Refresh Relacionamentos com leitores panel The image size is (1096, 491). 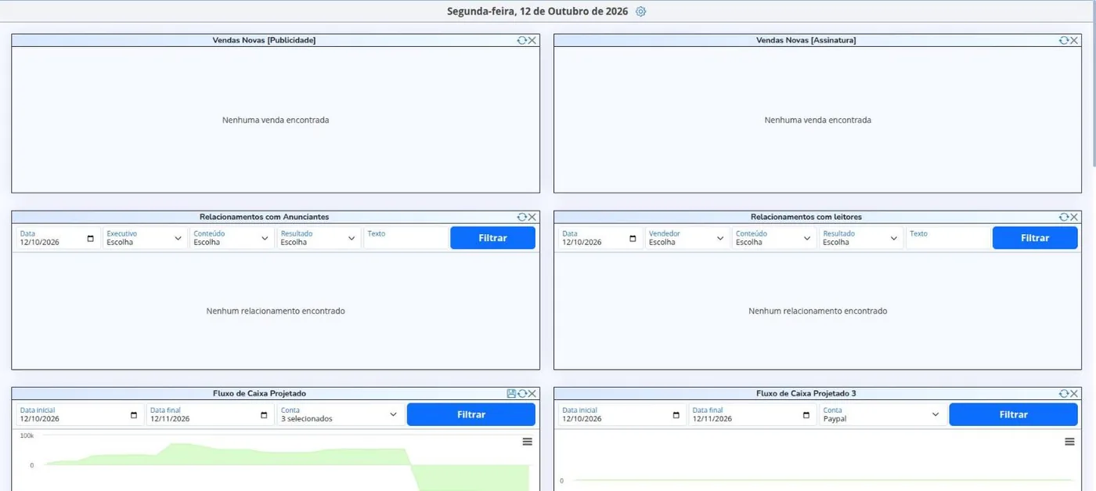tap(1064, 217)
